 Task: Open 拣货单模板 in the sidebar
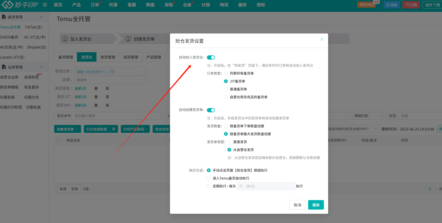(9, 87)
